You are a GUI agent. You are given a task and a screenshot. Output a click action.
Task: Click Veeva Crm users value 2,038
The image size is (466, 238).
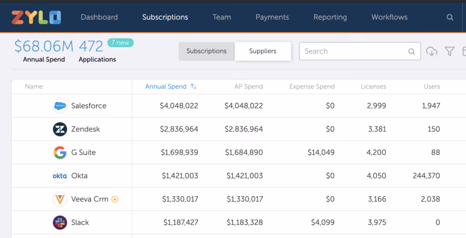(x=431, y=199)
